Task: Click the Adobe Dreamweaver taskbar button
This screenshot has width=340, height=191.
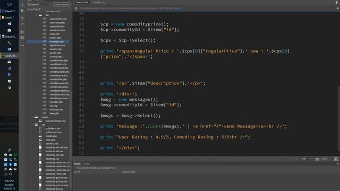Action: tap(10, 56)
